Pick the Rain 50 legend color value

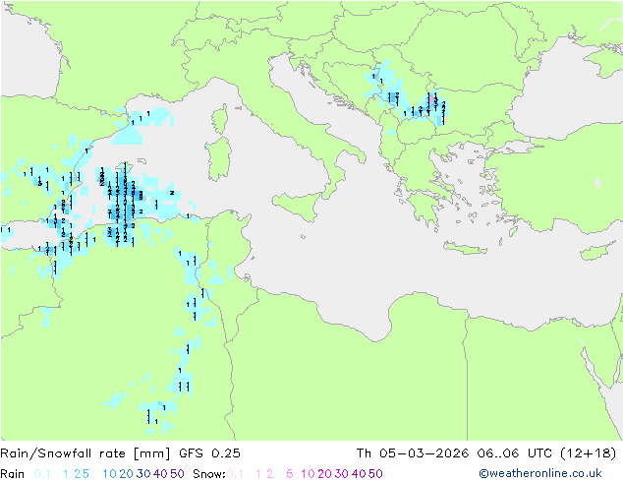(177, 474)
